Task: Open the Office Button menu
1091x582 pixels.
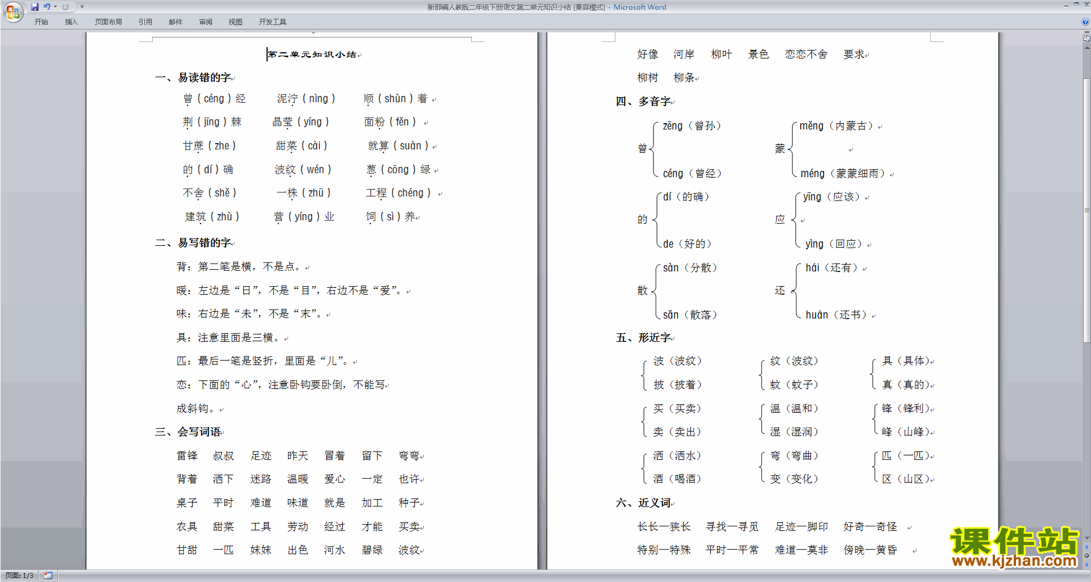Action: coord(13,11)
